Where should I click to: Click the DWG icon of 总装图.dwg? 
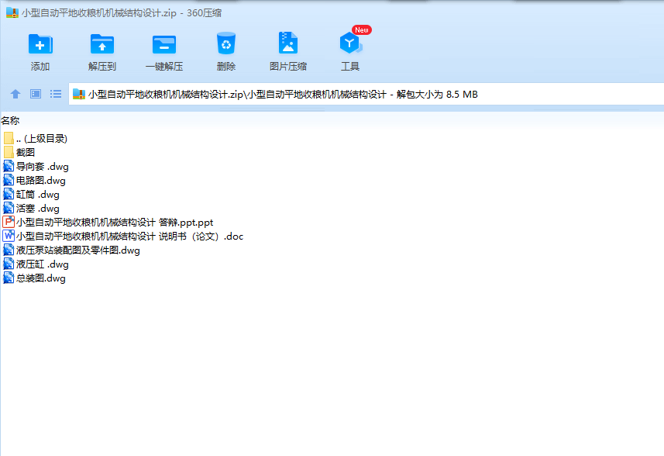point(9,278)
